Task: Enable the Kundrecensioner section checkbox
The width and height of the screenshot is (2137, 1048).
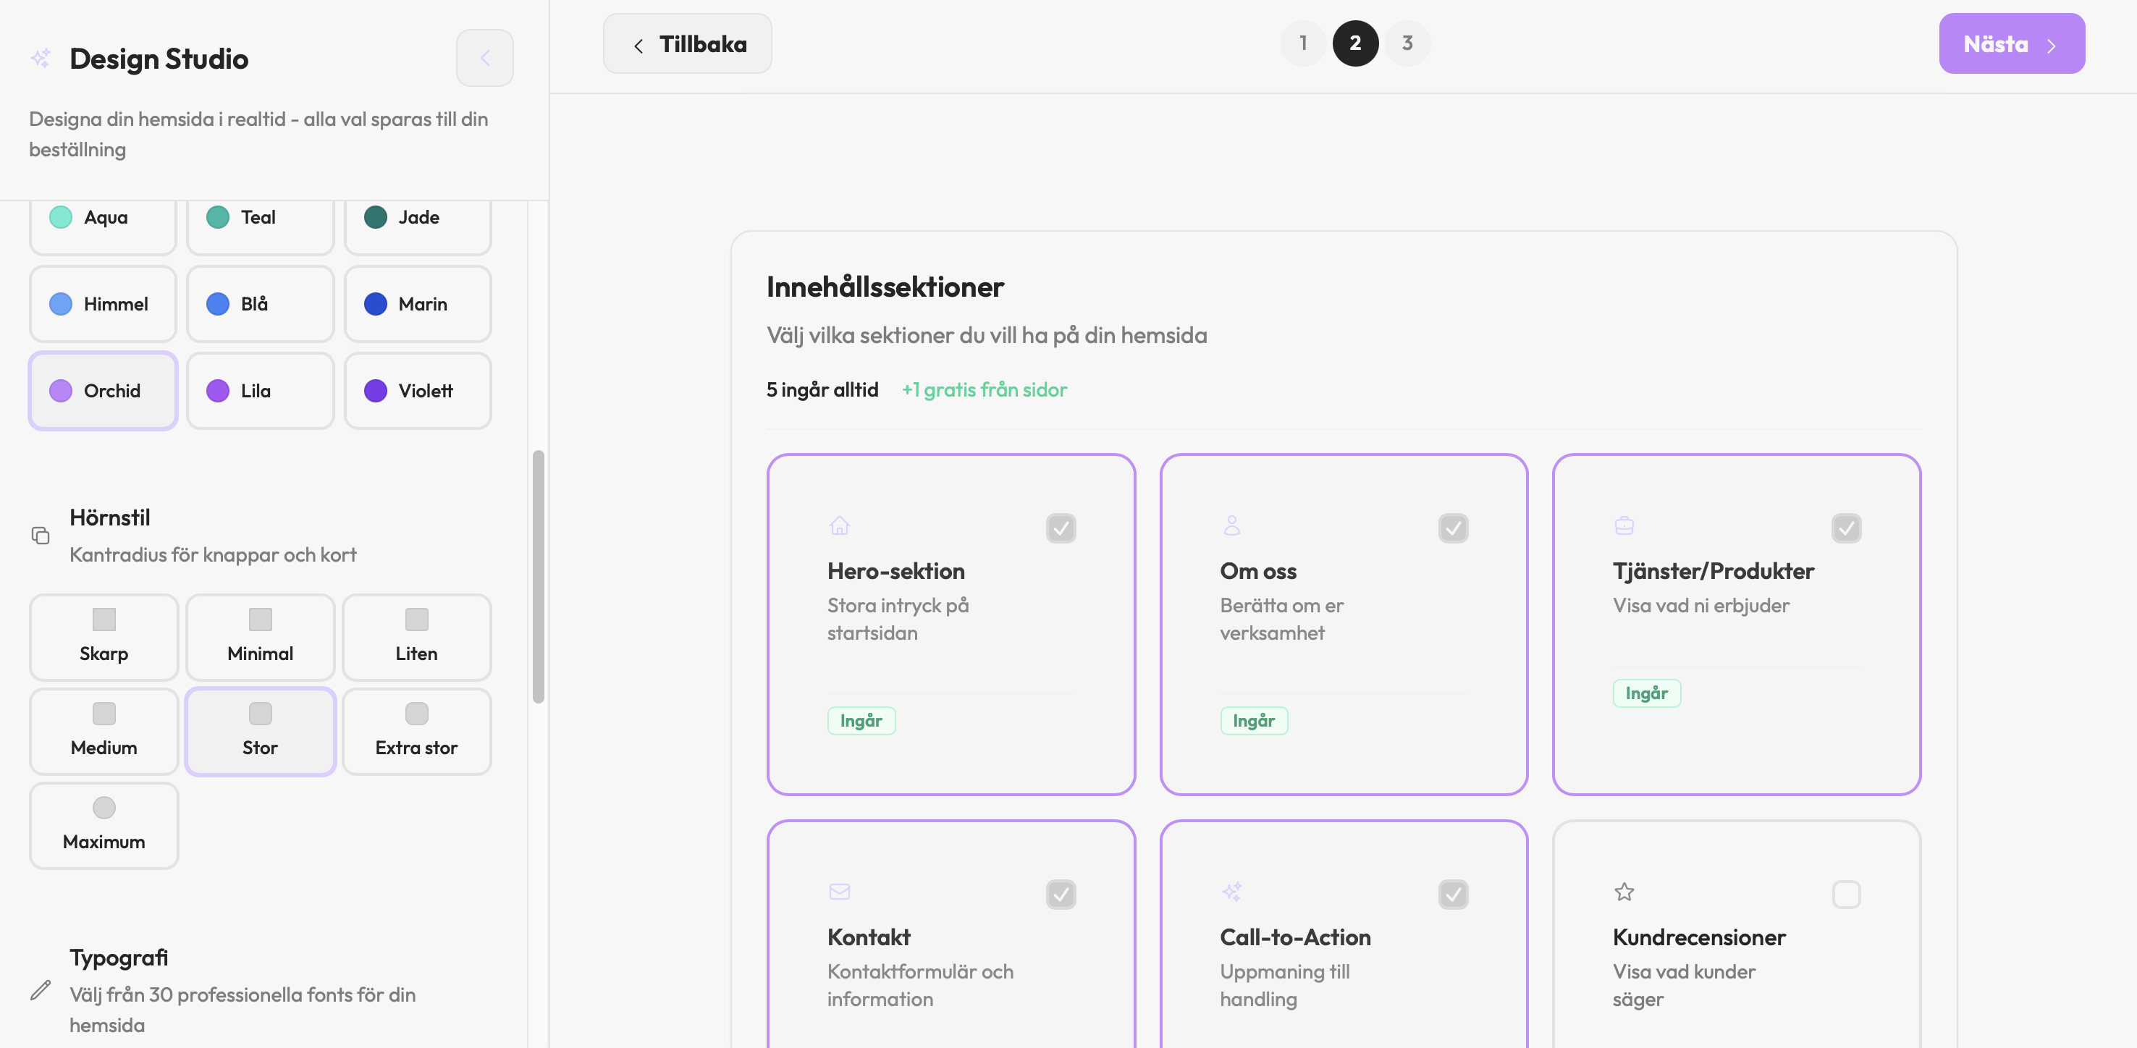Action: [x=1846, y=895]
